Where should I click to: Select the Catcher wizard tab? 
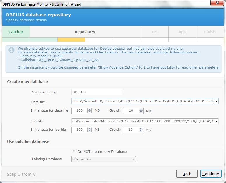pos(16,32)
